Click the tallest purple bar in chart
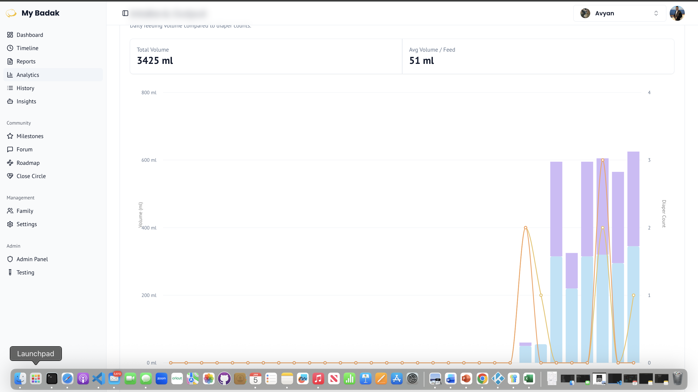698x392 pixels. tap(633, 199)
